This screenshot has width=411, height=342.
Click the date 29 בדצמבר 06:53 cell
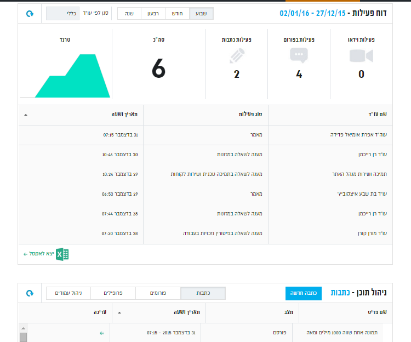pos(120,194)
